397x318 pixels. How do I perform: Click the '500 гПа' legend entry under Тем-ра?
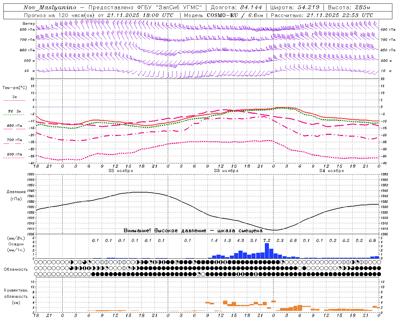[15, 154]
